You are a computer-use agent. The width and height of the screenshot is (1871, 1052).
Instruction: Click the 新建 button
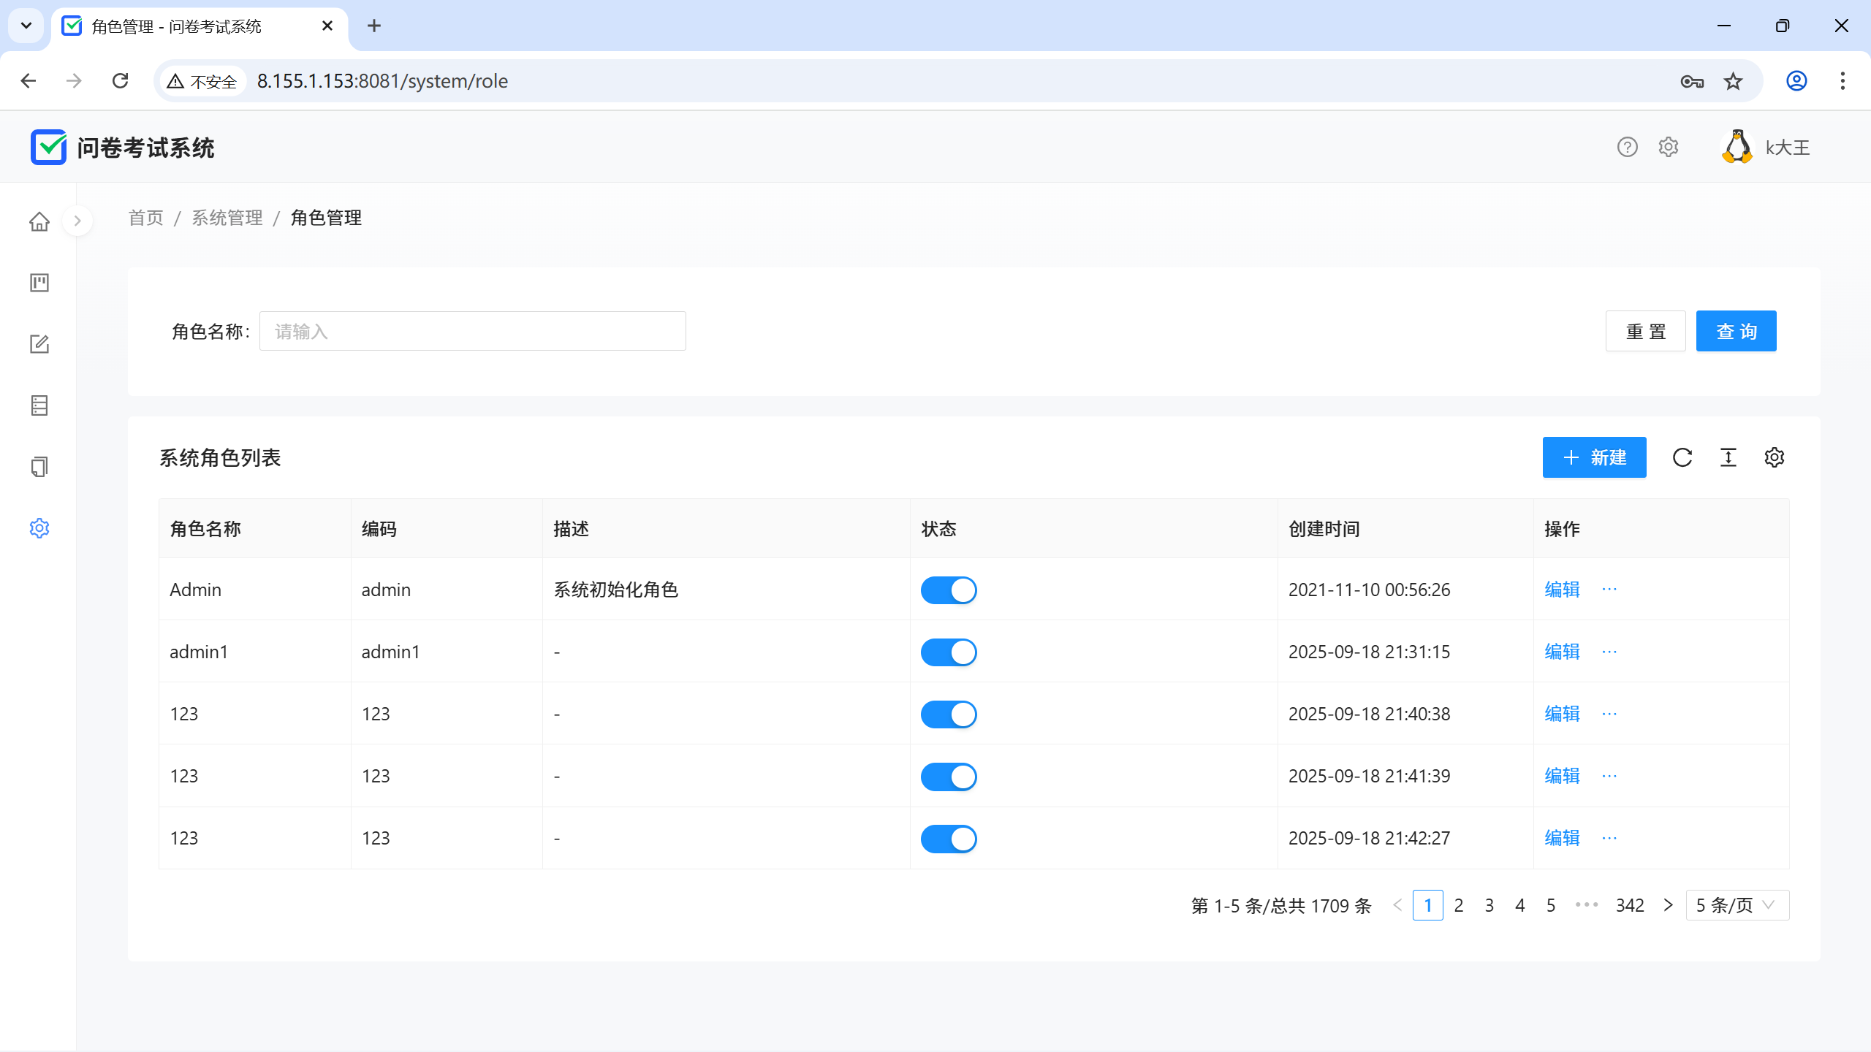point(1594,457)
